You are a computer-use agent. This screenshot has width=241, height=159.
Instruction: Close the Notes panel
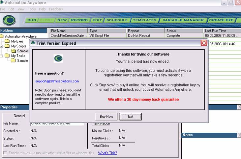click(239, 135)
